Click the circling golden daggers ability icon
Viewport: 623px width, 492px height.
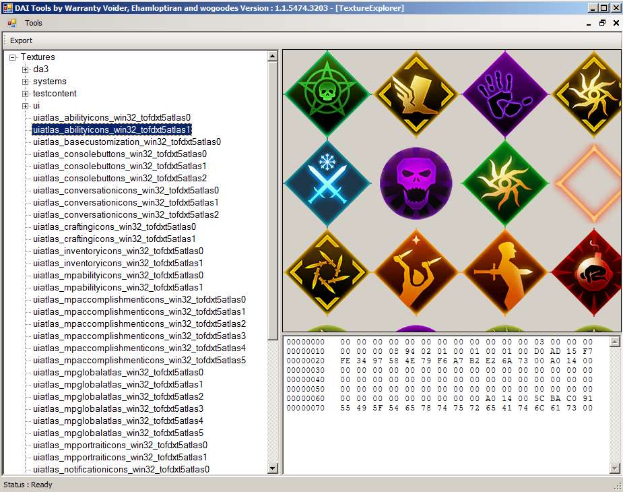click(x=327, y=272)
